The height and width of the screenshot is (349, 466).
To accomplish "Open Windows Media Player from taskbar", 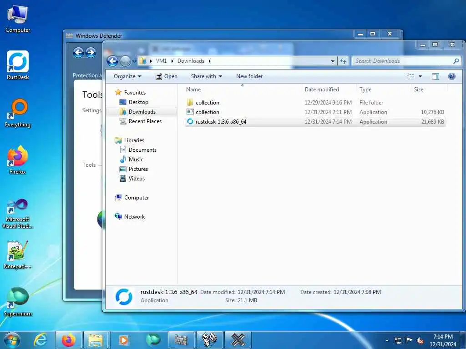I will [124, 340].
